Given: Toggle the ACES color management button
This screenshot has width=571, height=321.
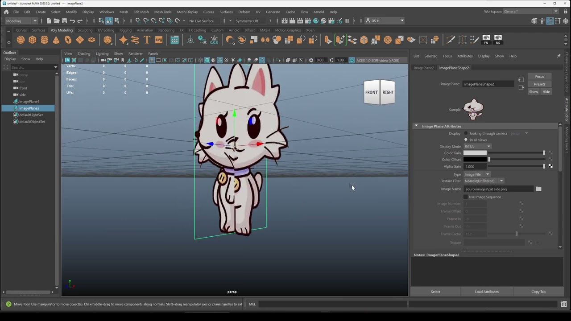Looking at the screenshot, I should (x=352, y=60).
